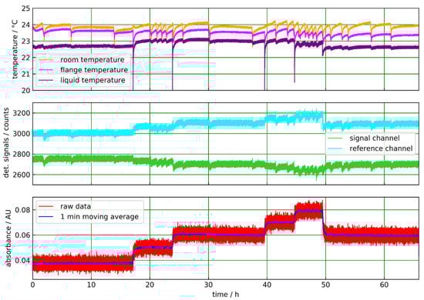Click the green signal channel line swatch

pos(335,138)
